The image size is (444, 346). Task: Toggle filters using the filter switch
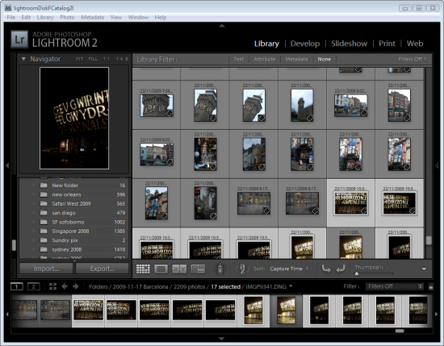point(431,287)
